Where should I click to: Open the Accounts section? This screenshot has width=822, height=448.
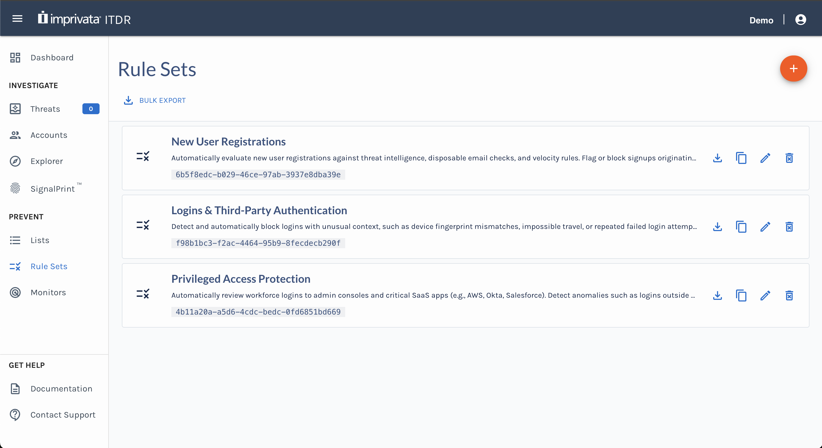coord(49,135)
